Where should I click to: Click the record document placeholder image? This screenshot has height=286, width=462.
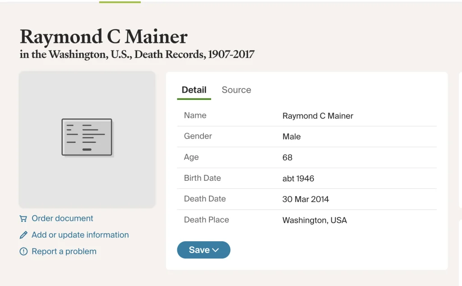click(x=87, y=137)
